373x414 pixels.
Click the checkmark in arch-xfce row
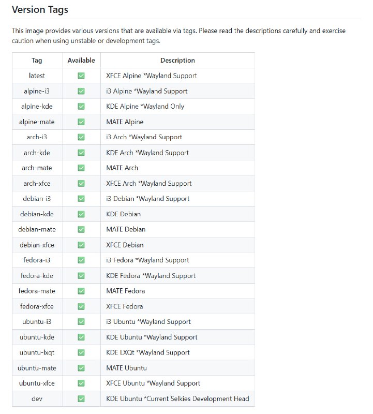(x=81, y=183)
